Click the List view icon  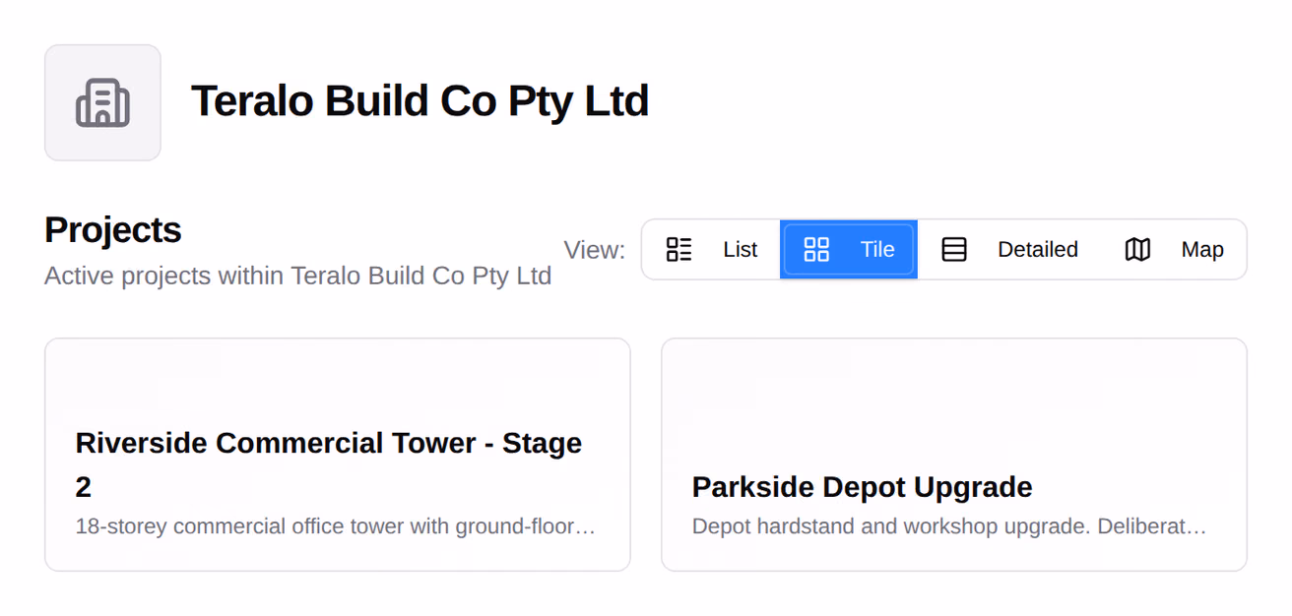(679, 250)
